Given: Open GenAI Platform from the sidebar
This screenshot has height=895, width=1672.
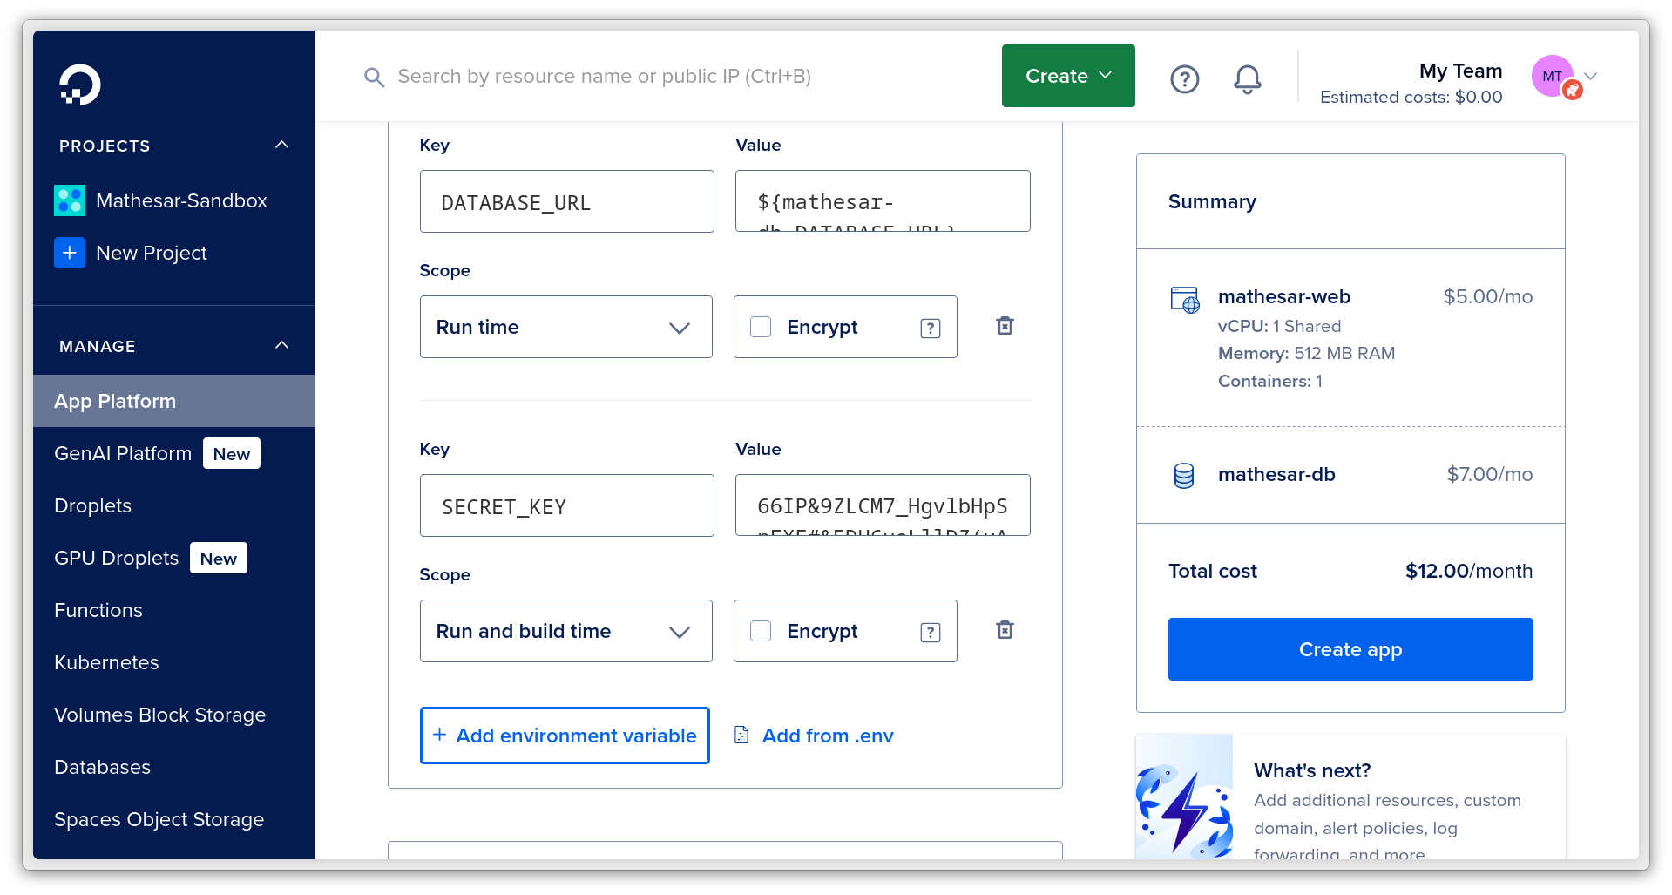Looking at the screenshot, I should click(123, 452).
